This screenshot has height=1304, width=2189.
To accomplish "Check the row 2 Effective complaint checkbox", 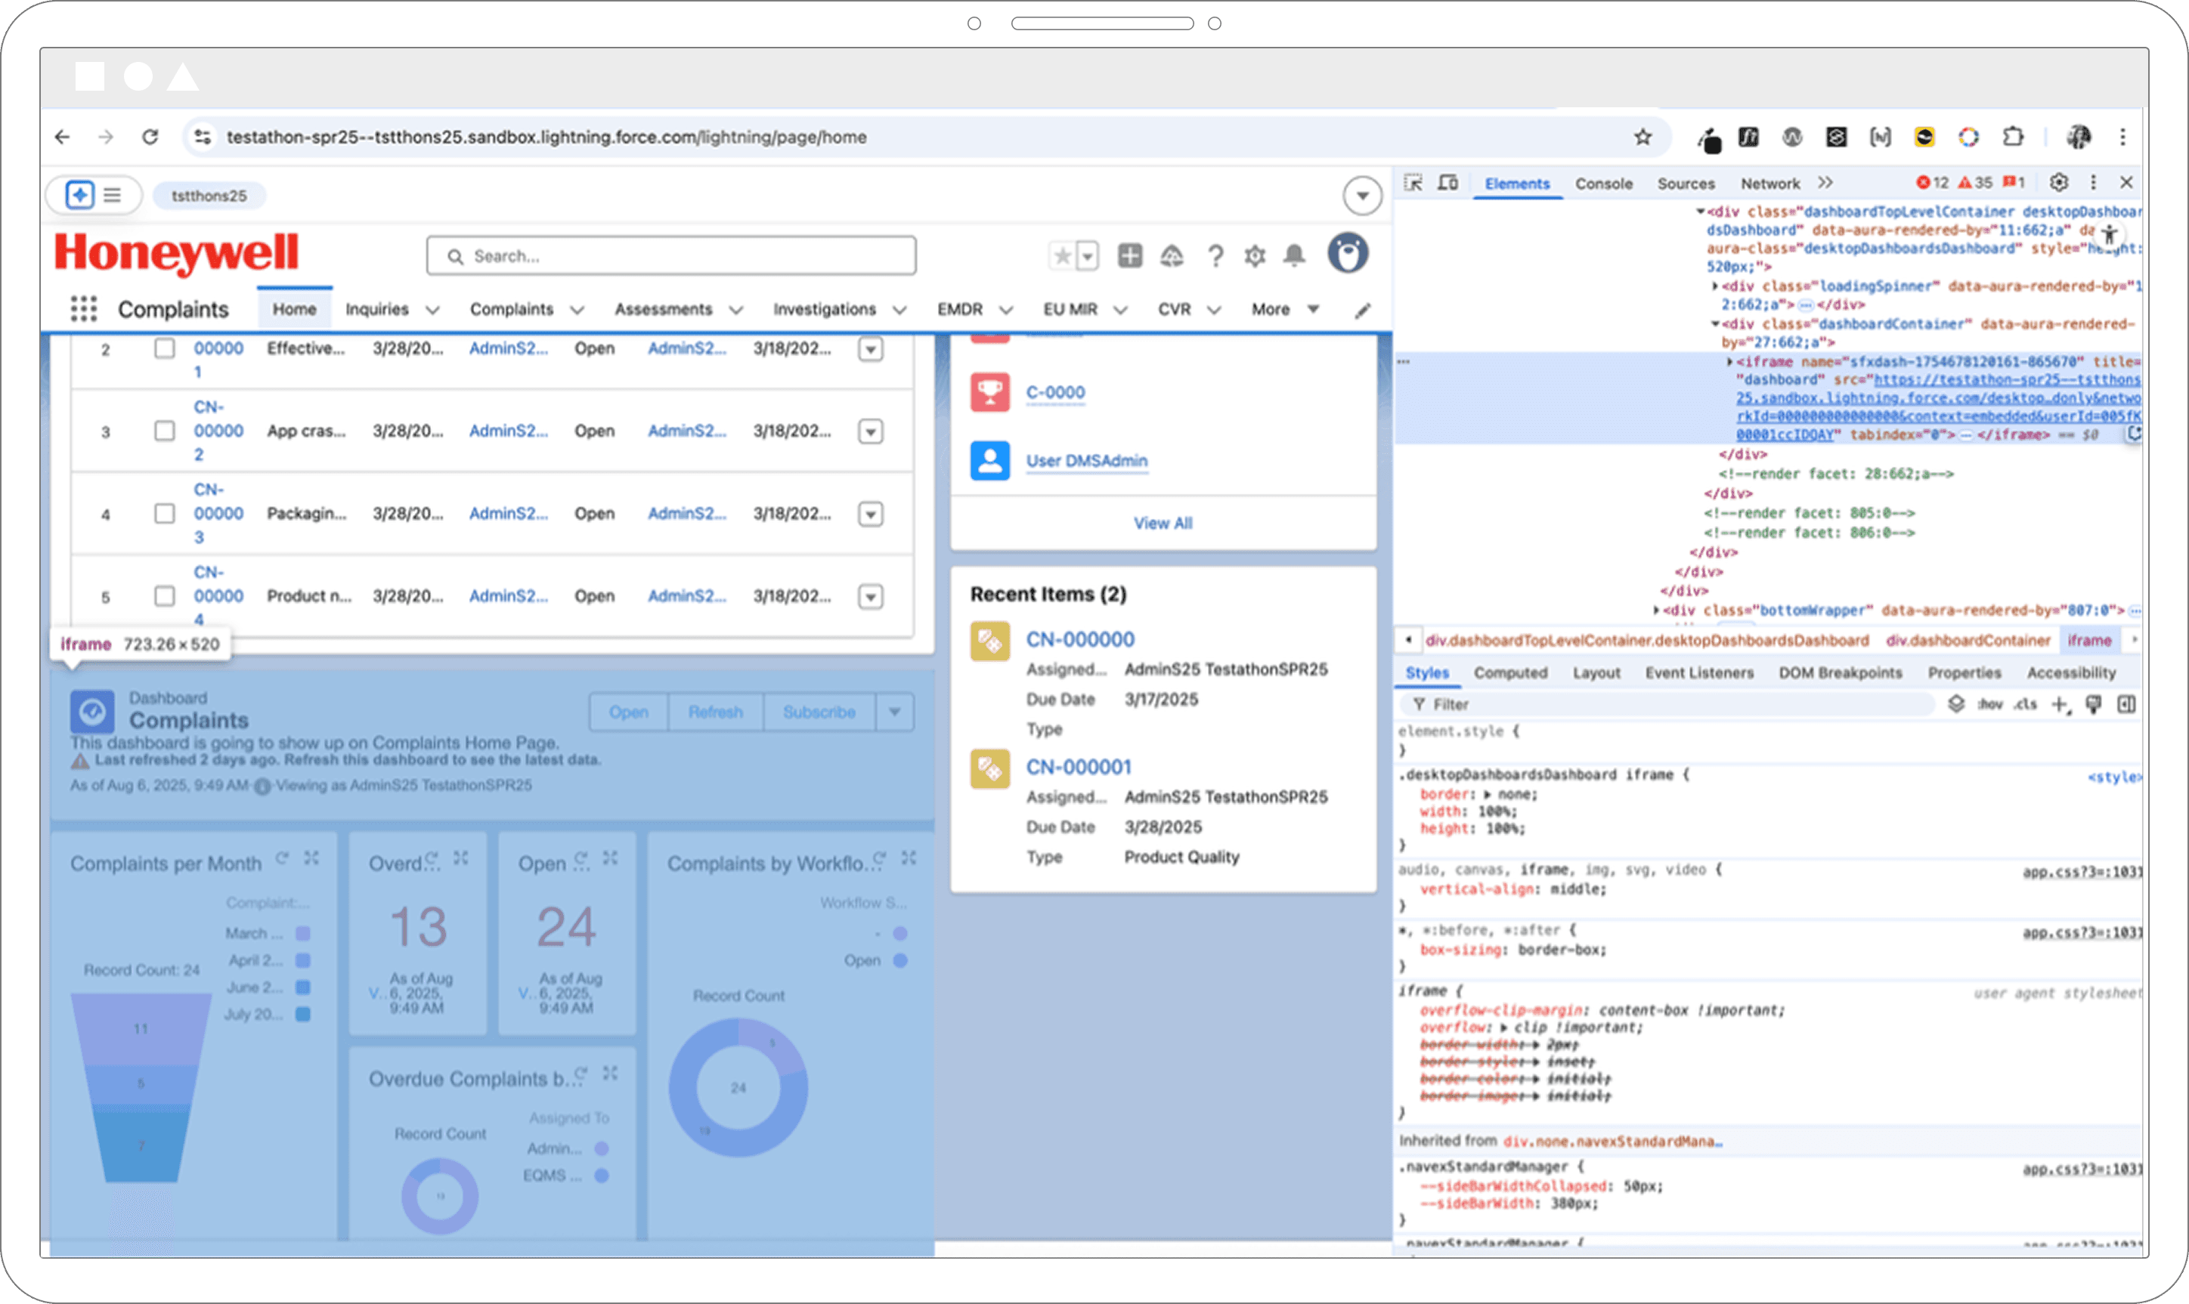I will tap(164, 349).
